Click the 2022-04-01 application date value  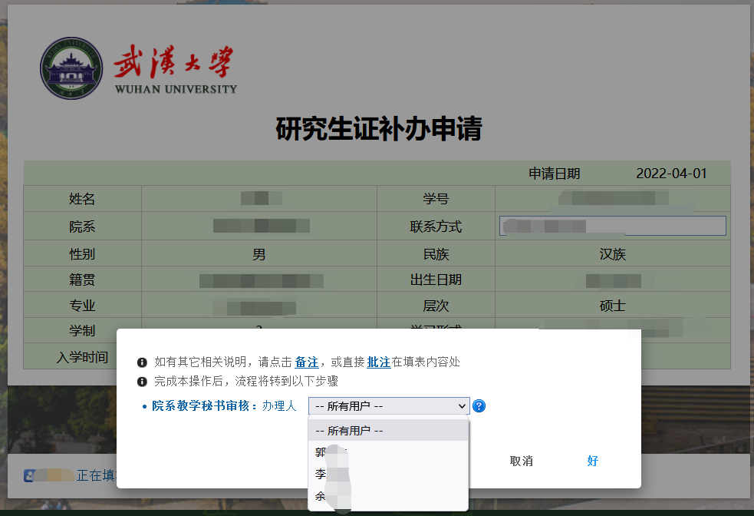[671, 174]
